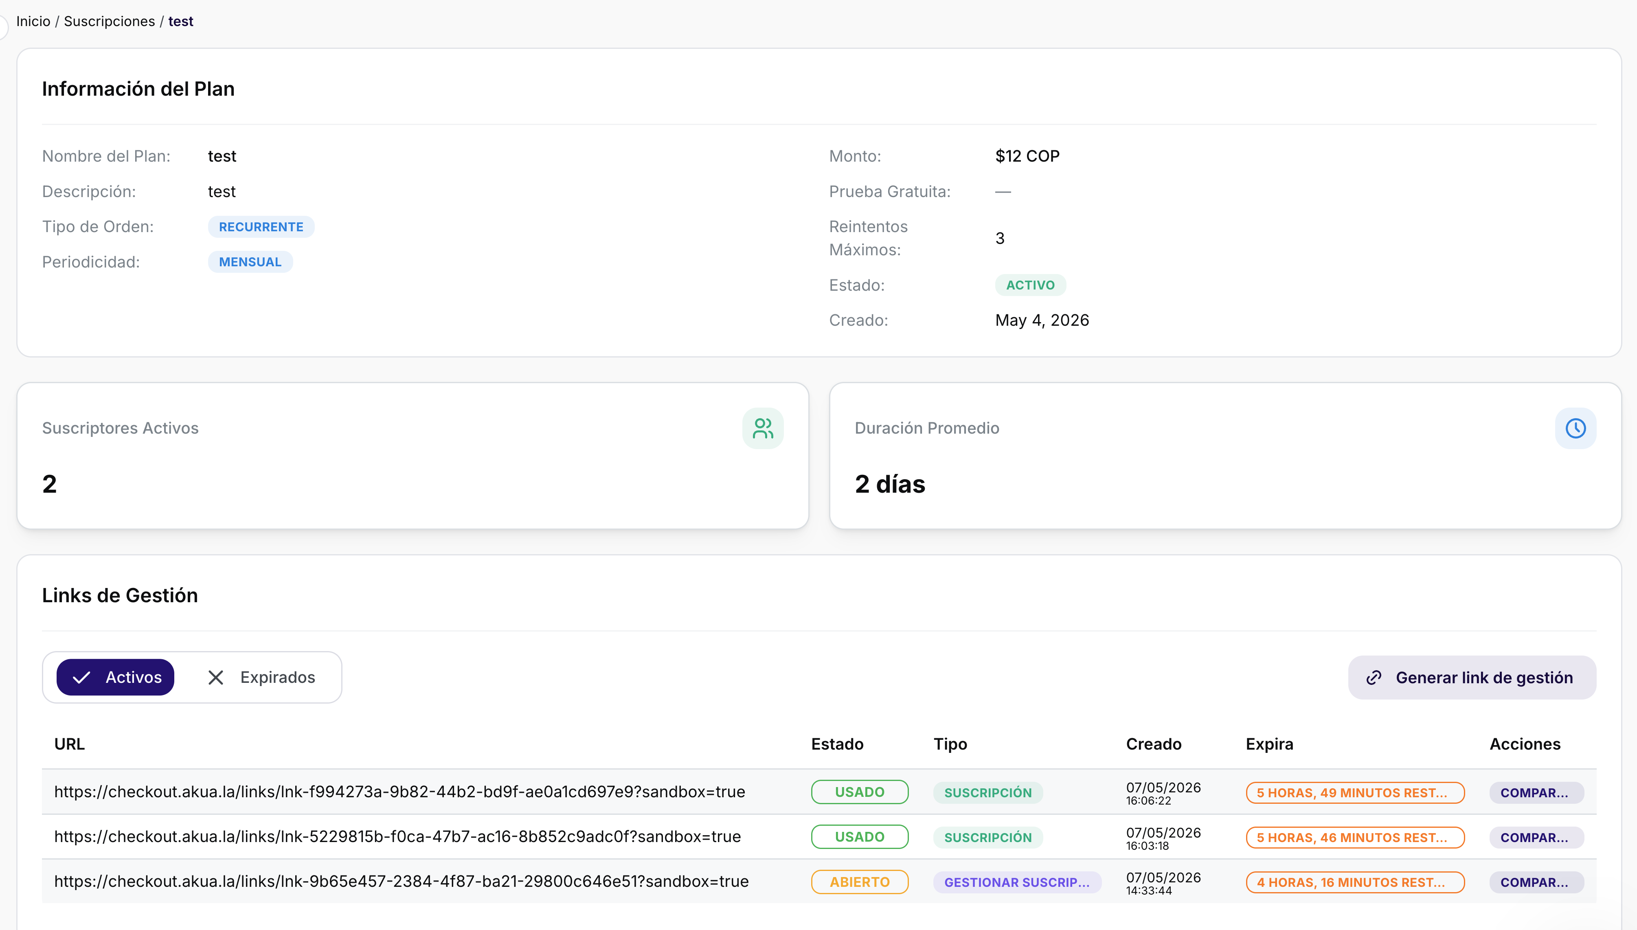This screenshot has width=1637, height=930.
Task: Click the RECURRENTE order type badge
Action: (261, 227)
